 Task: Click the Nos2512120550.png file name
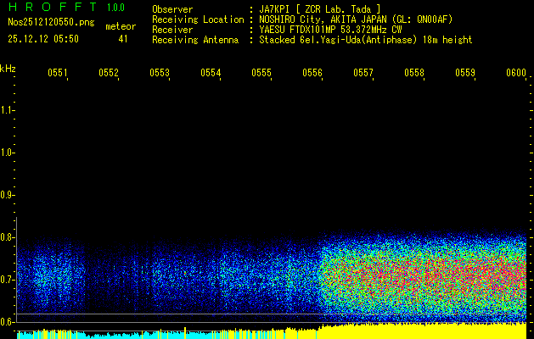click(46, 23)
